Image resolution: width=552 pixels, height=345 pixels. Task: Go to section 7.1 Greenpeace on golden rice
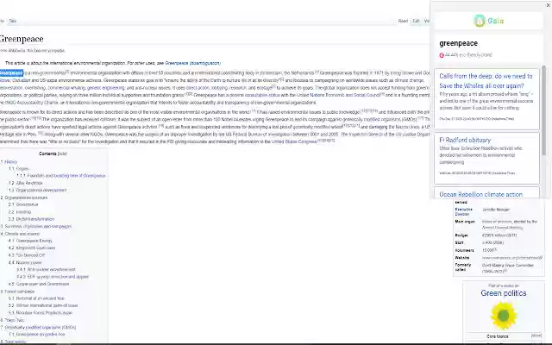pos(37,335)
